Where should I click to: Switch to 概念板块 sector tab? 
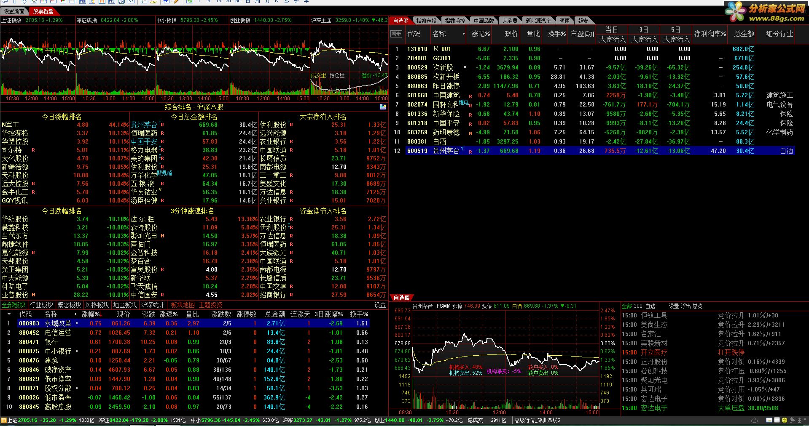[x=70, y=305]
